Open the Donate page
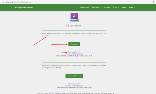The width and height of the screenshot is (156, 94). [107, 7]
